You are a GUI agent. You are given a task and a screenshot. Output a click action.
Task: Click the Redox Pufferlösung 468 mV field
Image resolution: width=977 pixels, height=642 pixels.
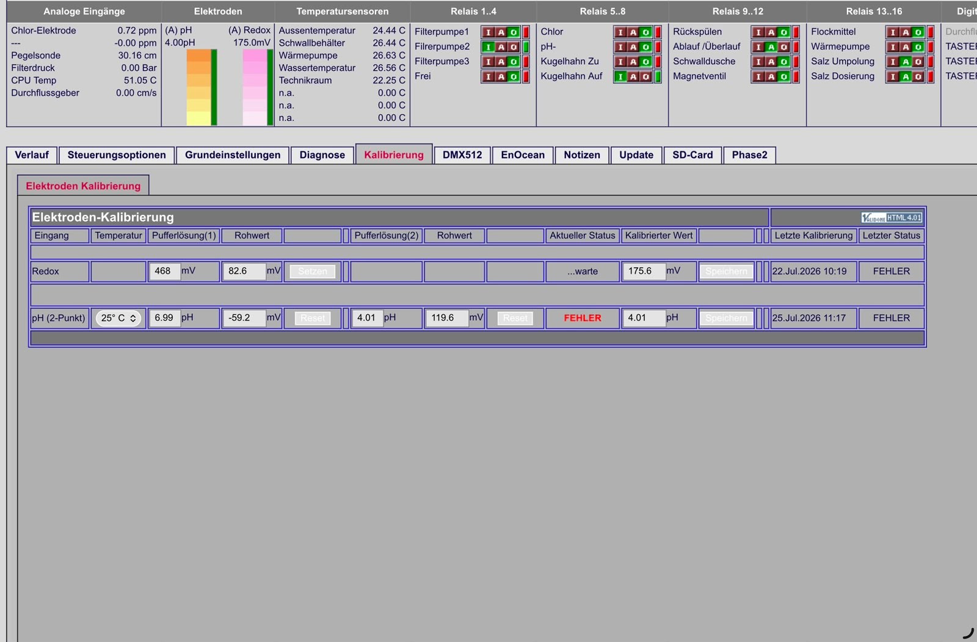point(164,271)
